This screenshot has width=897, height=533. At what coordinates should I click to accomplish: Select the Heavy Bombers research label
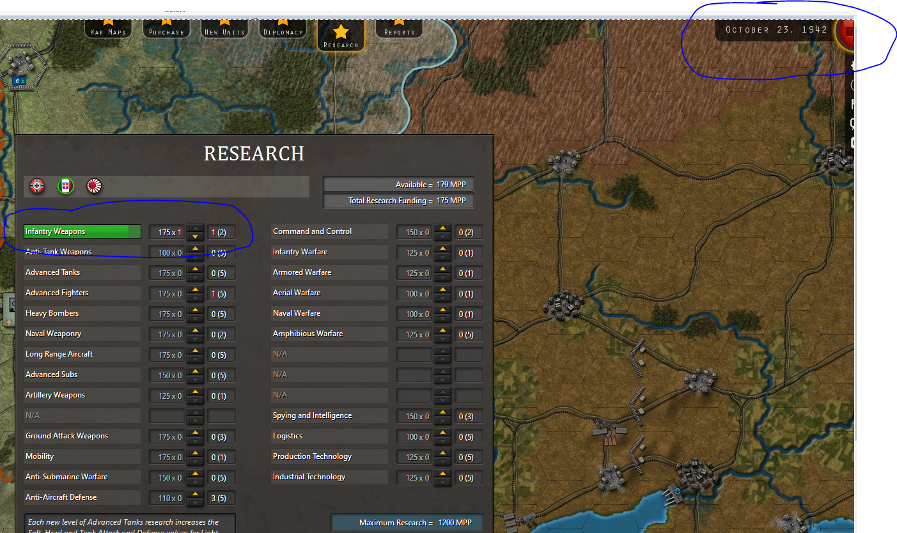pyautogui.click(x=82, y=313)
